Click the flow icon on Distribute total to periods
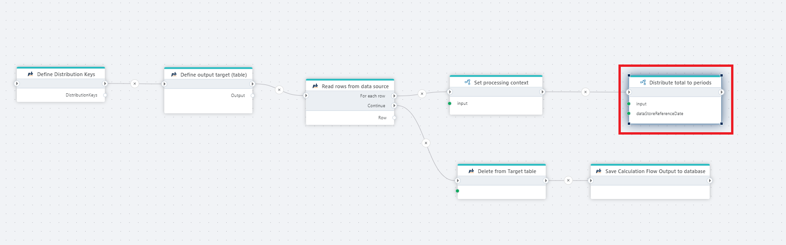Image resolution: width=786 pixels, height=245 pixels. (643, 83)
